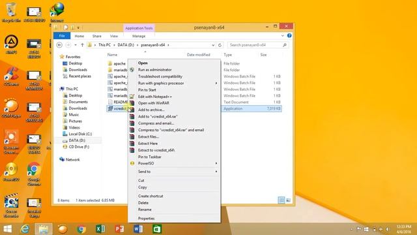Choose Delete from the context menu
Viewport: 417px width, 235px height.
coord(174,203)
